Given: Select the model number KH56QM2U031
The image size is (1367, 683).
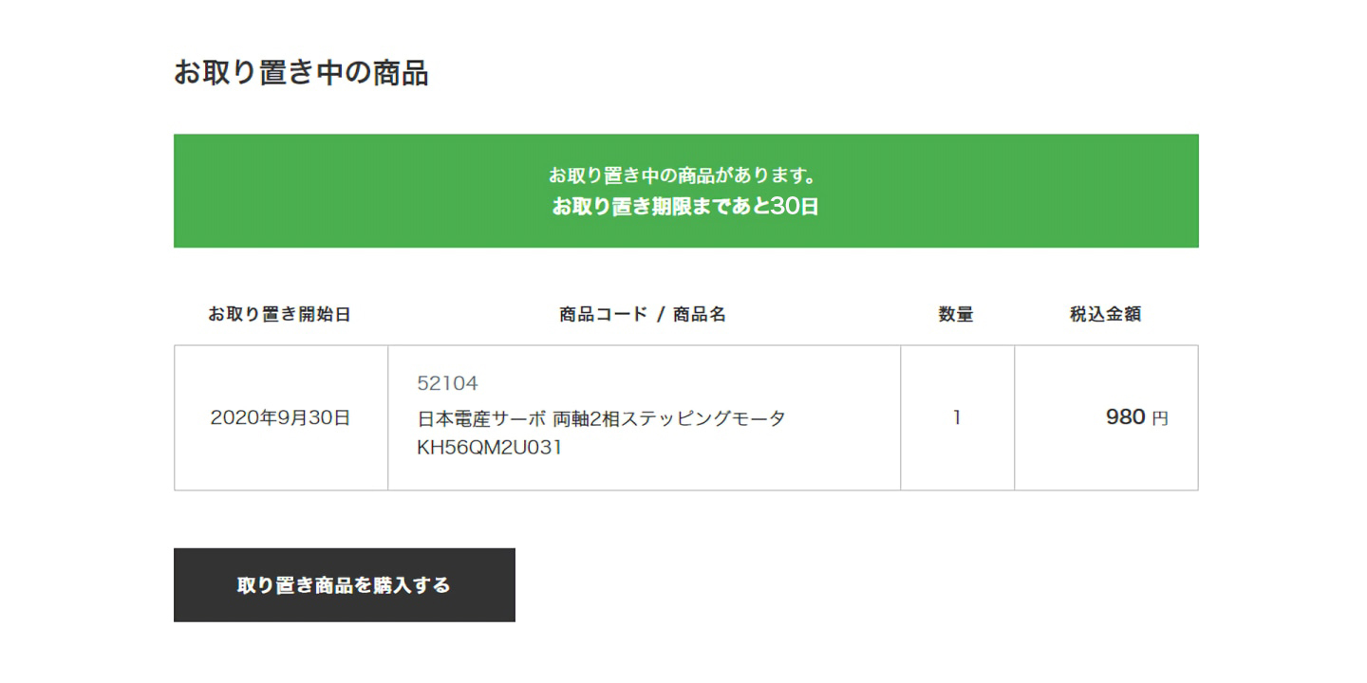Looking at the screenshot, I should coord(489,448).
